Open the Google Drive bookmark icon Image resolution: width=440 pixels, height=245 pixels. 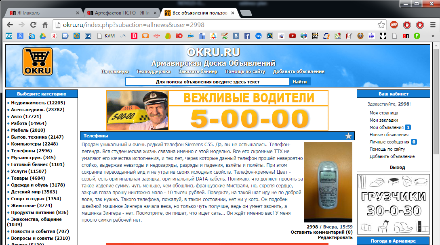[x=42, y=36]
